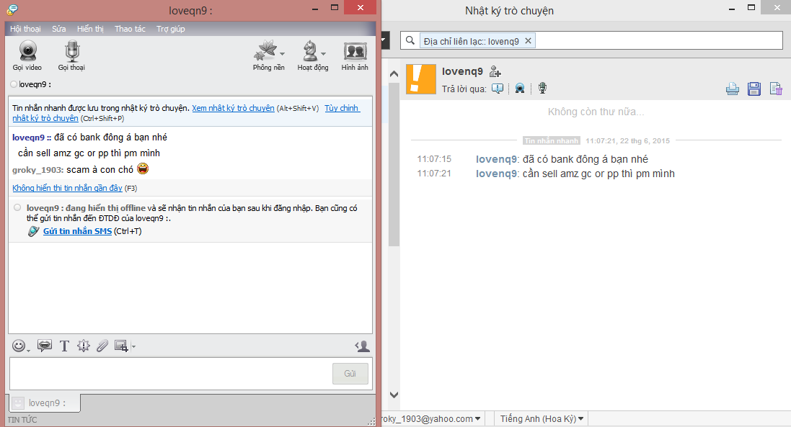This screenshot has width=791, height=427.
Task: Open the Tiếng Anh (Hoa Kỳ) language dropdown
Action: [x=542, y=419]
